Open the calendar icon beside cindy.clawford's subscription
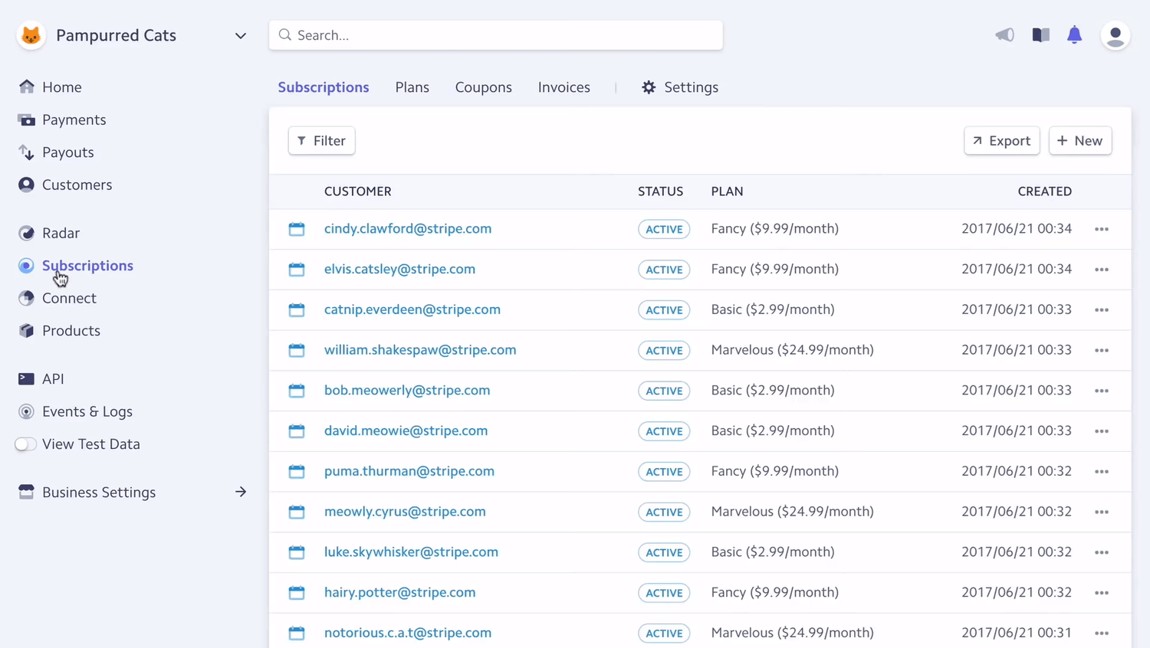 297,228
